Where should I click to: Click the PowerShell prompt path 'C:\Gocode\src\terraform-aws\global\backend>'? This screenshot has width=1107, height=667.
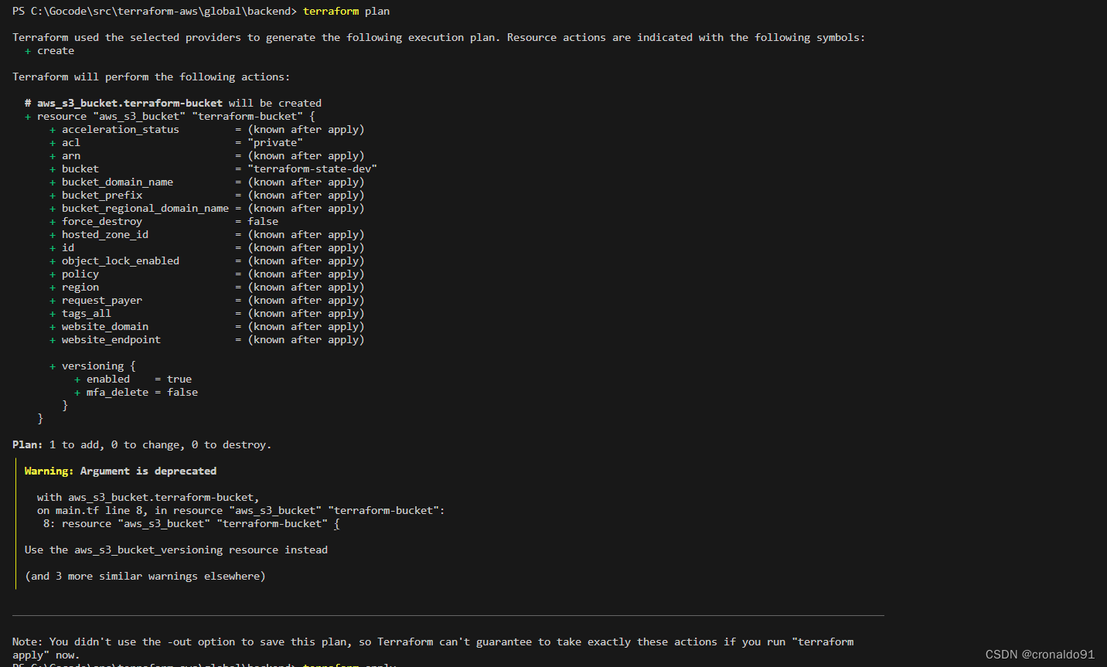click(x=164, y=12)
